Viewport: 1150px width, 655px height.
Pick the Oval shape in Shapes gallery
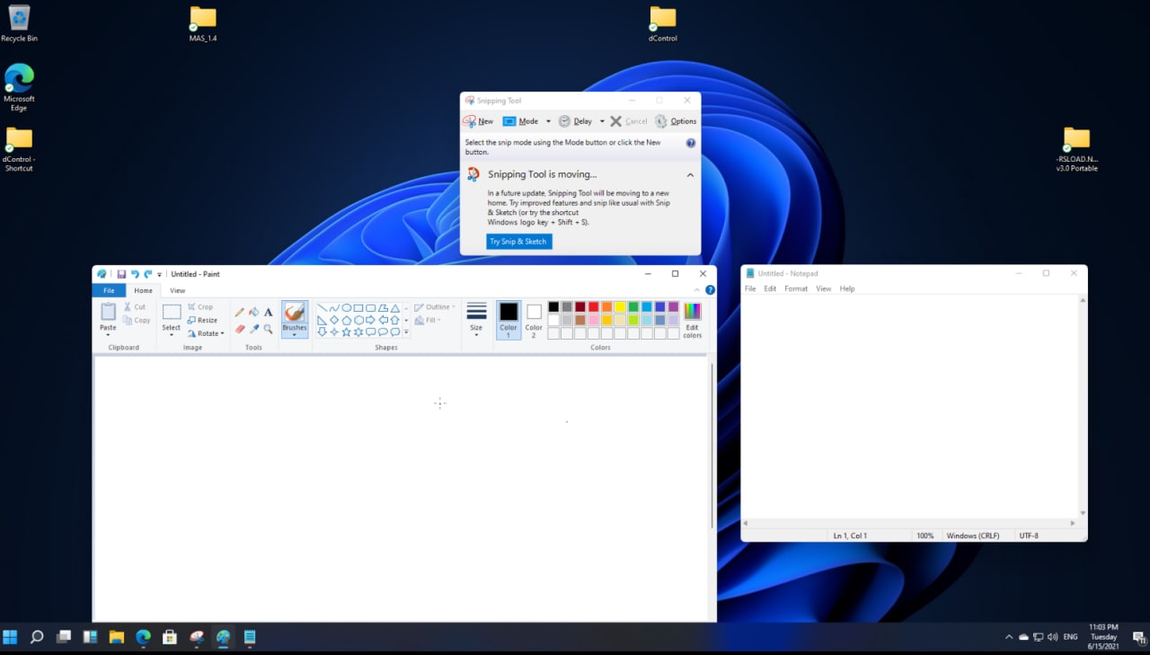pyautogui.click(x=346, y=308)
